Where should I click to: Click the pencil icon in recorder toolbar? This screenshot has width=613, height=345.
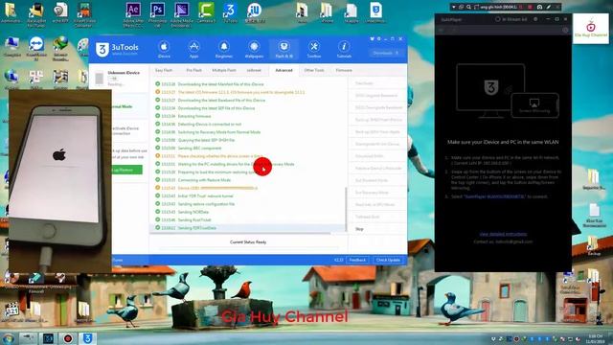click(549, 7)
